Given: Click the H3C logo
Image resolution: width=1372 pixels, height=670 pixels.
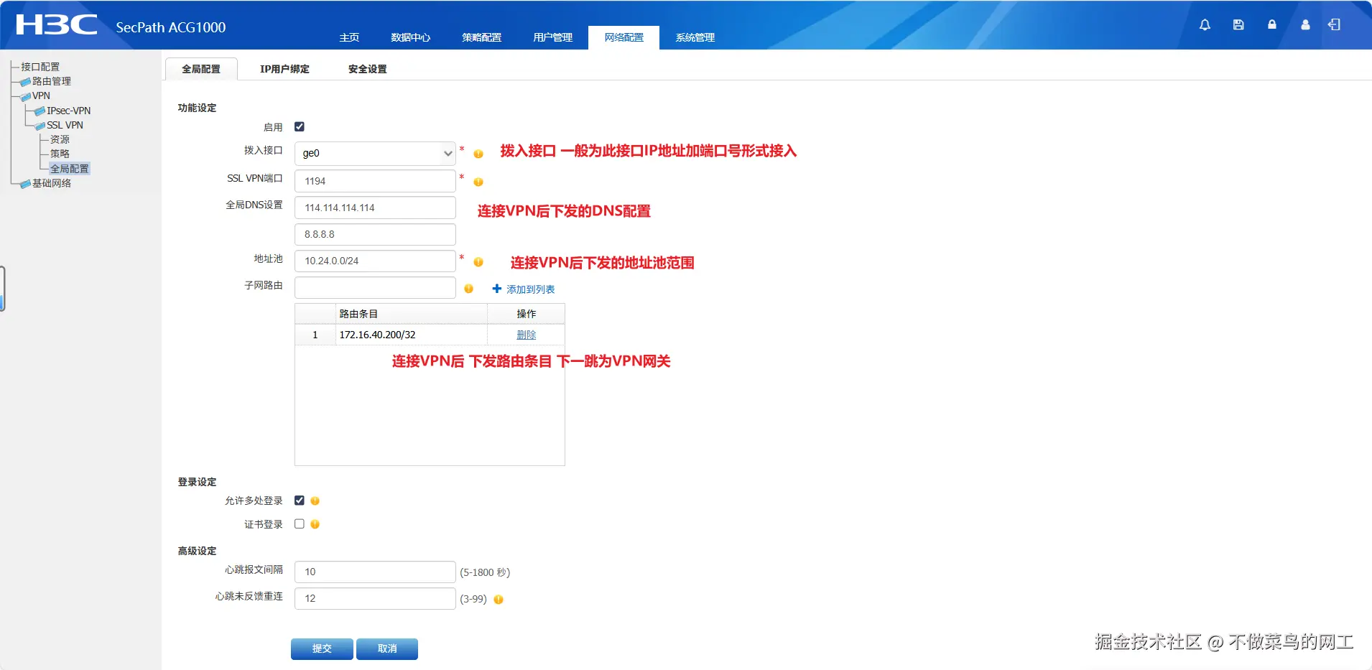Looking at the screenshot, I should [57, 25].
